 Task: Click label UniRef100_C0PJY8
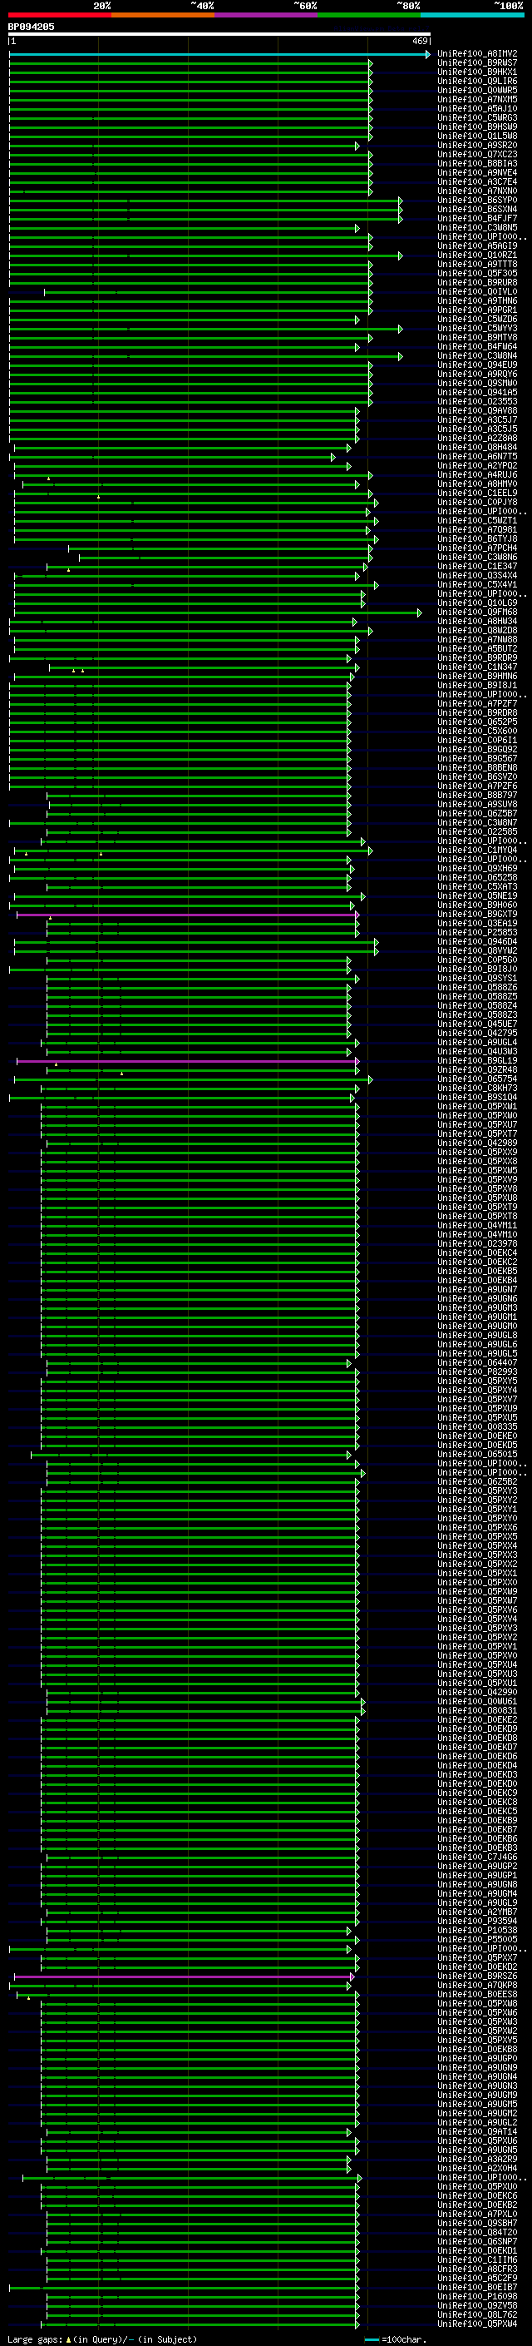(x=477, y=502)
